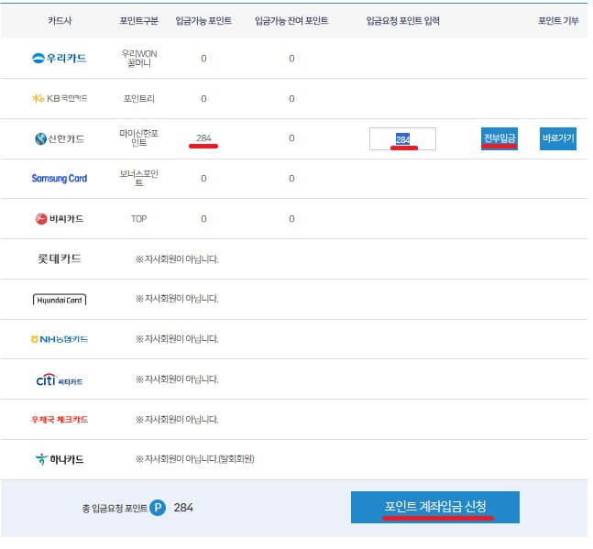Image resolution: width=593 pixels, height=549 pixels.
Task: Focus the 신한카드 point input field
Action: click(402, 138)
